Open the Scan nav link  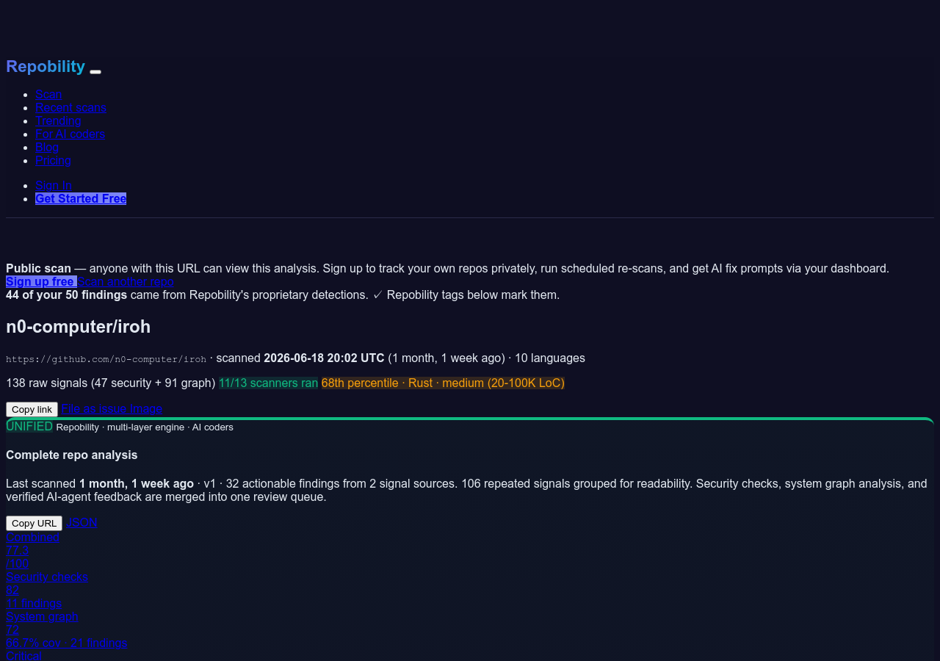[x=48, y=94]
